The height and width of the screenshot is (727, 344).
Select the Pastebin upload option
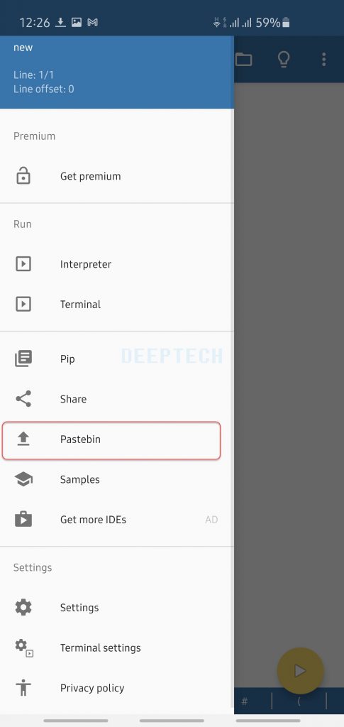coord(111,439)
